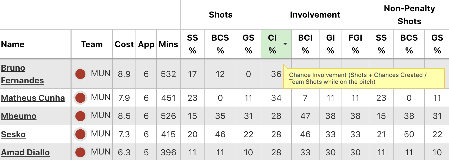Click Amad Diallo's team badge icon
The height and width of the screenshot is (160, 449).
tap(80, 152)
